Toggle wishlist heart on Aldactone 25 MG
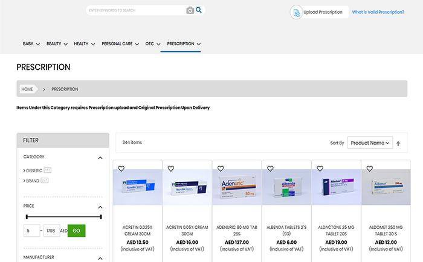Image resolution: width=423 pixels, height=262 pixels. pyautogui.click(x=320, y=169)
